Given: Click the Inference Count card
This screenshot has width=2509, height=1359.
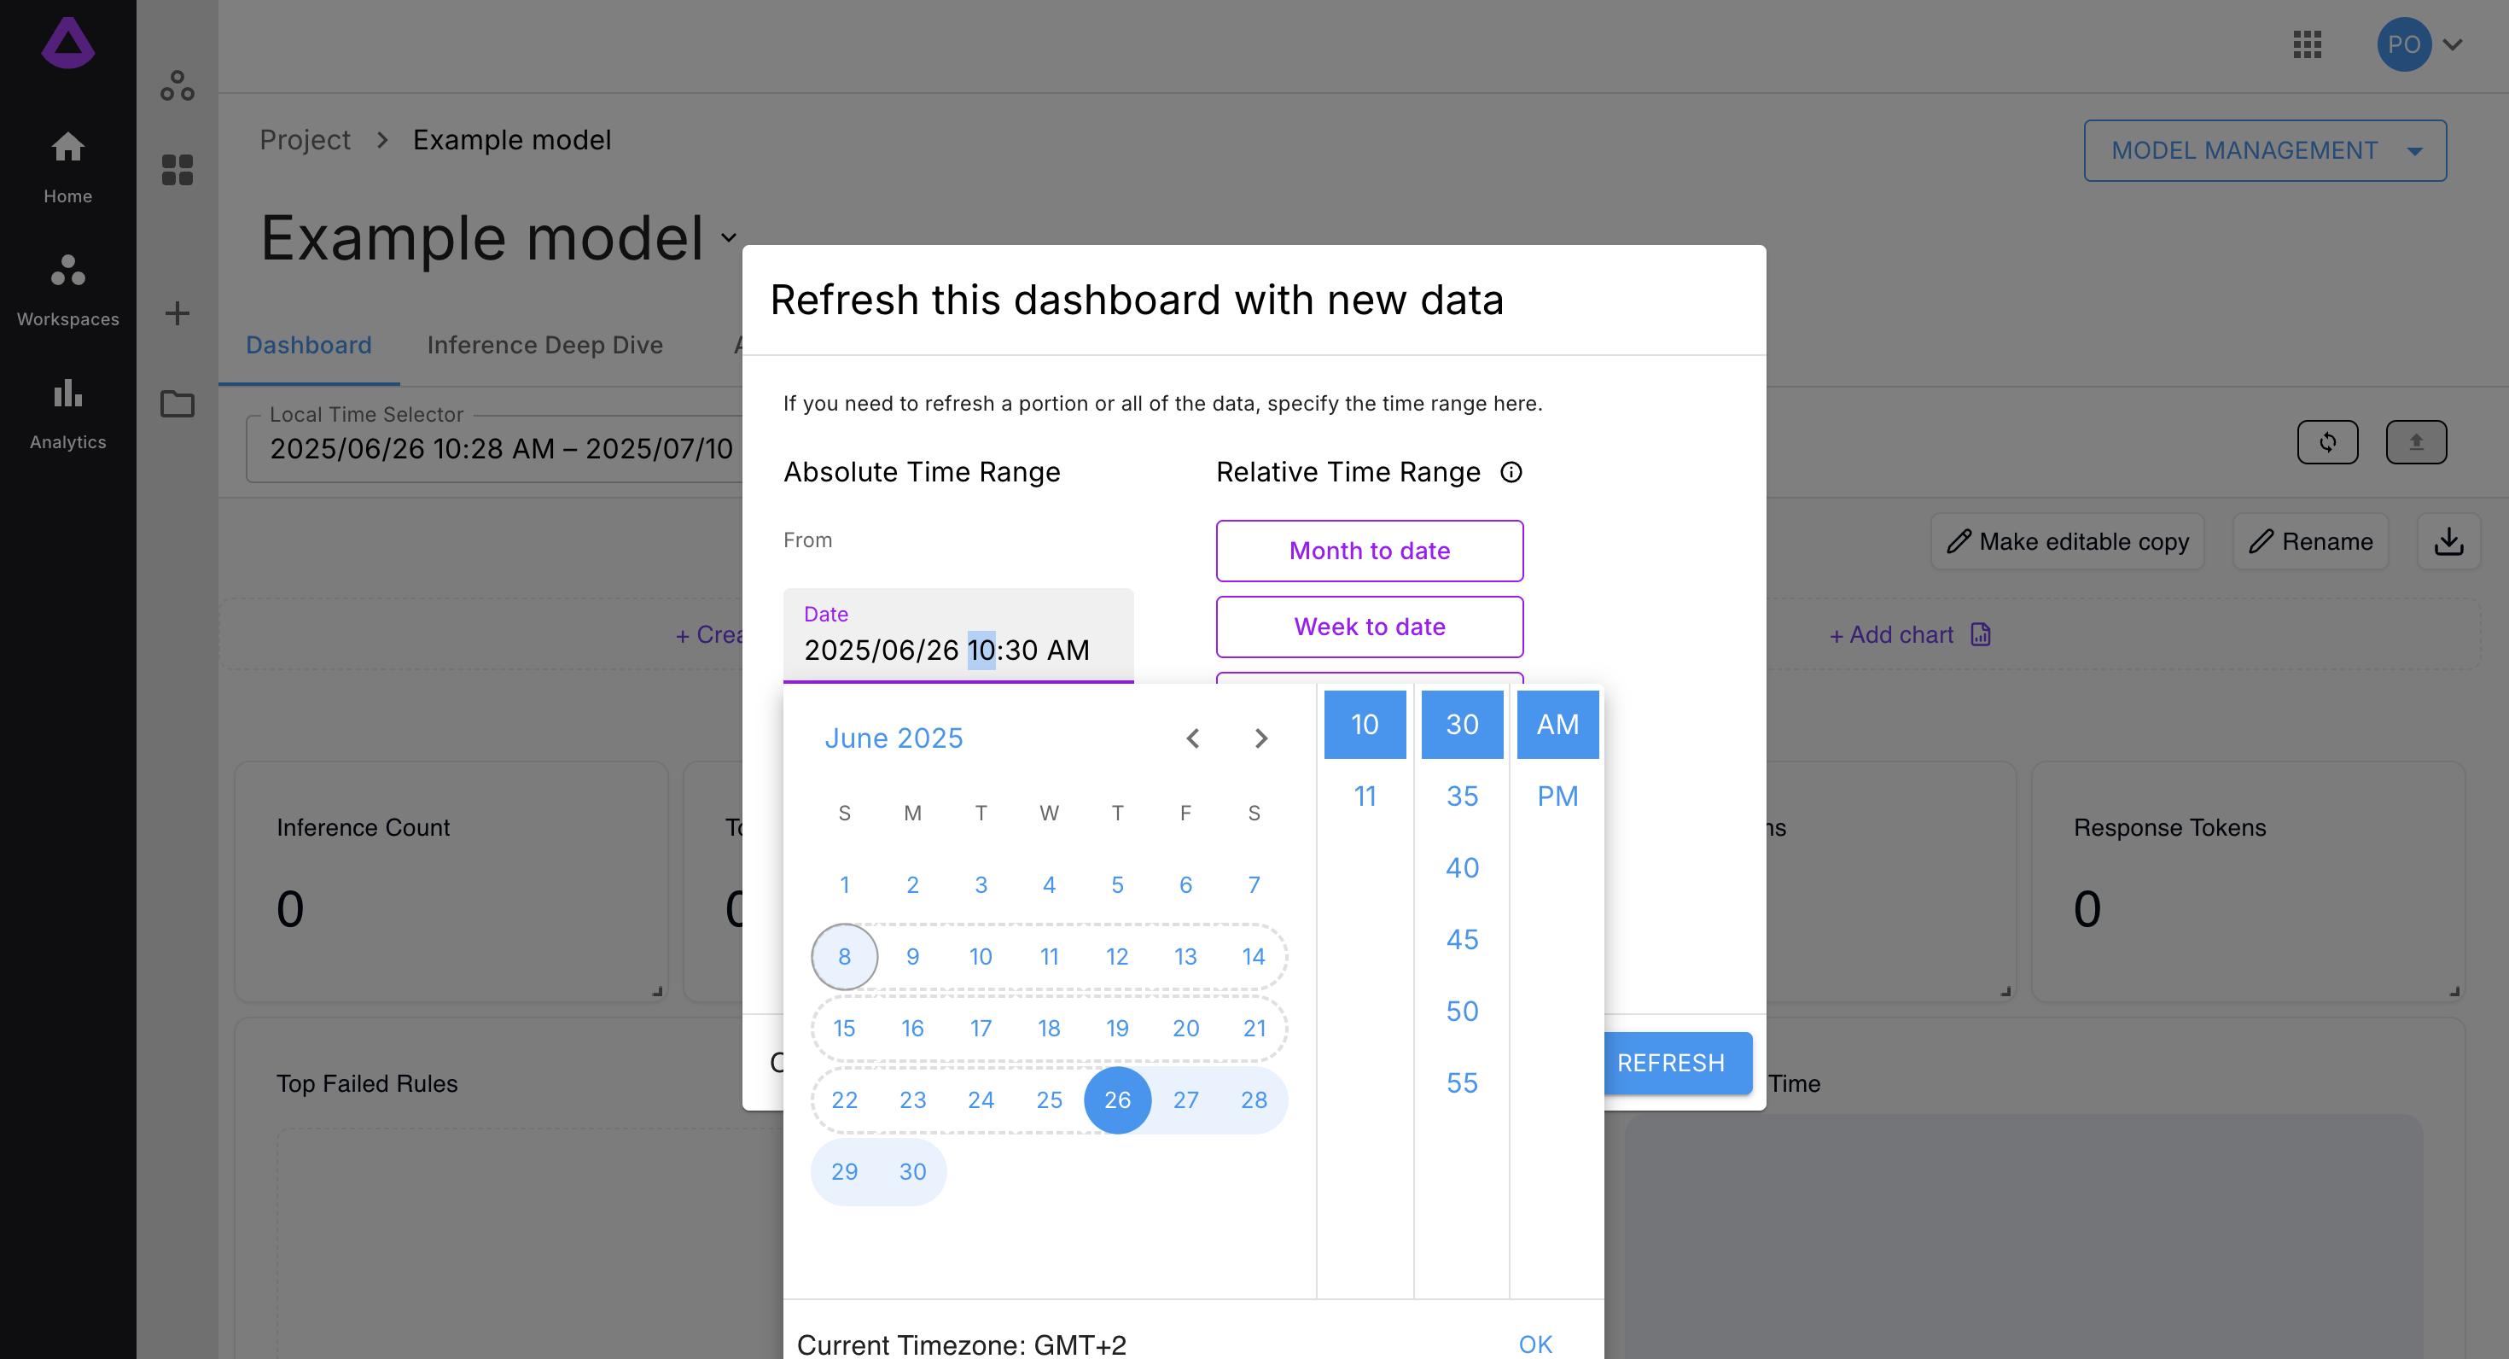Looking at the screenshot, I should [x=451, y=882].
